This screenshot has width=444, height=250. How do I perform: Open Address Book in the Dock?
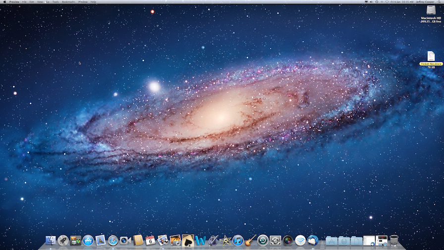pyautogui.click(x=138, y=241)
